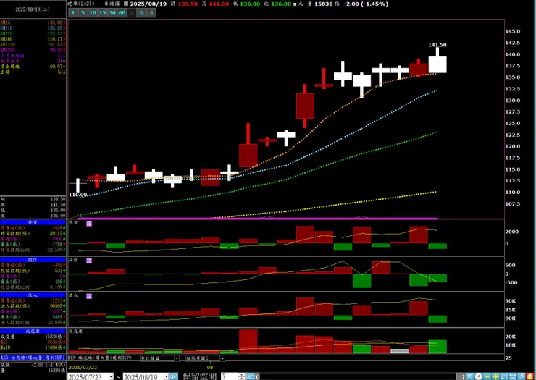Switch to the weekly (週) chart button
Viewport: 536px width, 380px height.
[x=141, y=12]
